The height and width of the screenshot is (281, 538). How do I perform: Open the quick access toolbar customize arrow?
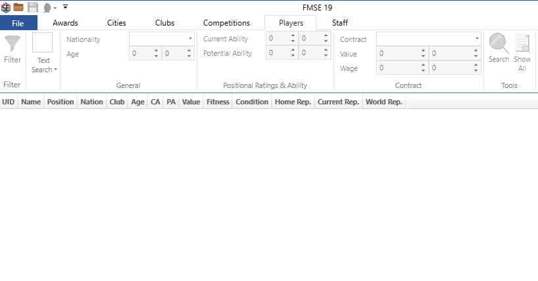click(66, 7)
